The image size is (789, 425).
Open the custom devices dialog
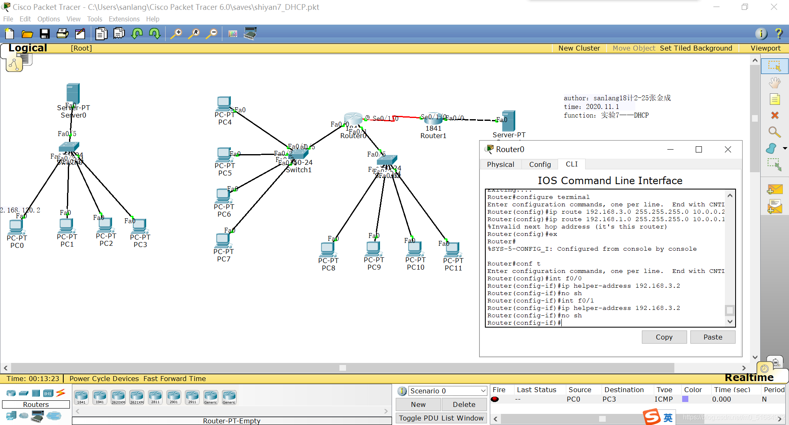(x=250, y=34)
